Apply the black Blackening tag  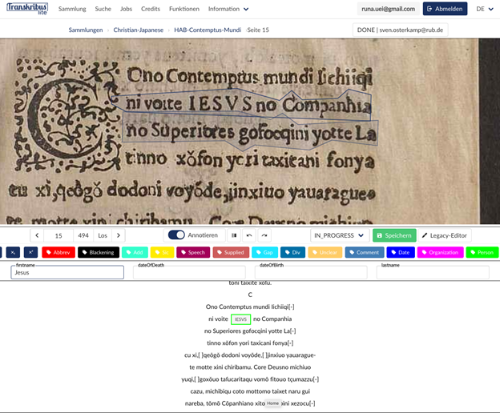point(99,252)
